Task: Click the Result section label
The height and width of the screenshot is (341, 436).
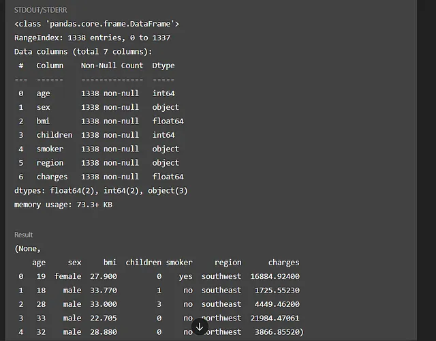Action: click(24, 235)
